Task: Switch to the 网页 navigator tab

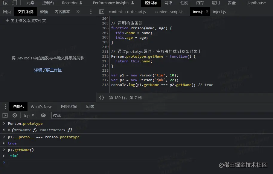Action: click(x=7, y=12)
